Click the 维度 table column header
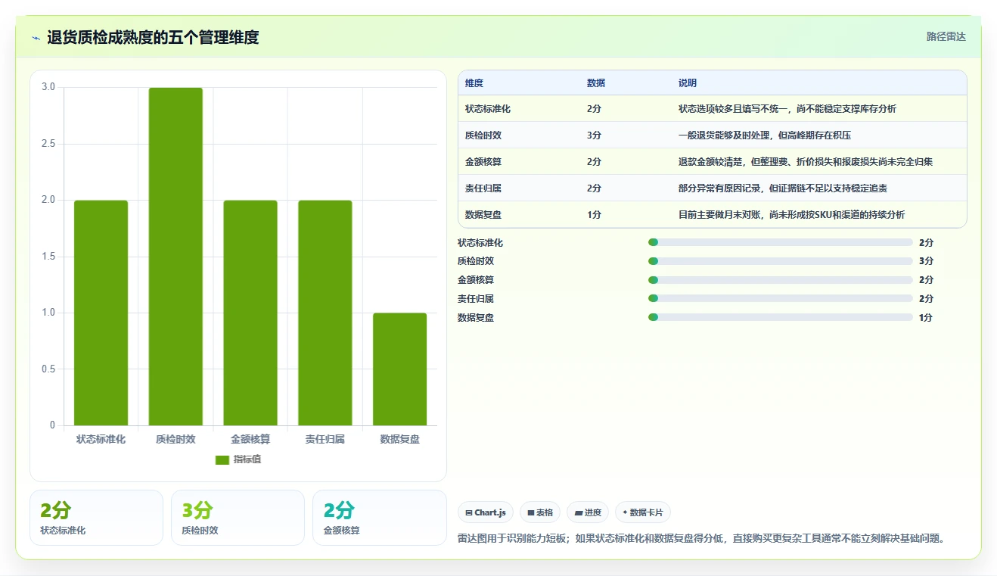The height and width of the screenshot is (576, 997). pos(474,83)
